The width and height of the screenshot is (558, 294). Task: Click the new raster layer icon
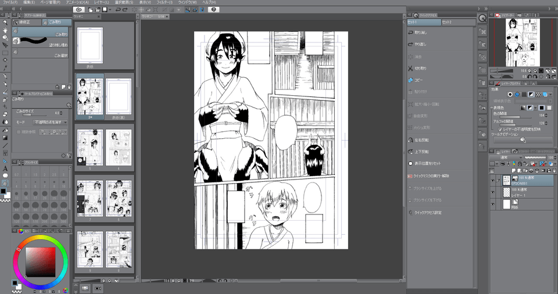tap(513, 171)
